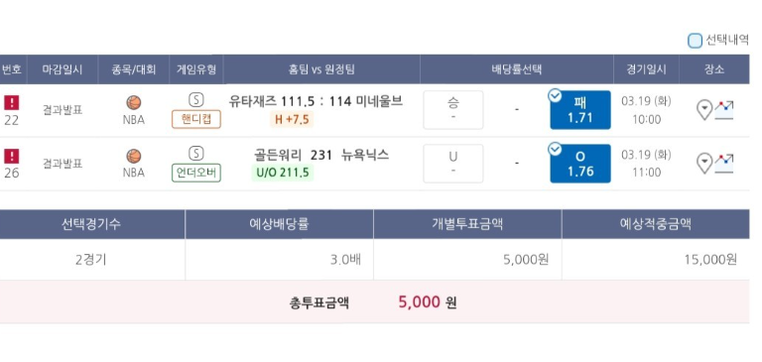This screenshot has height=362, width=762.
Task: Select the U under option for 골든워리
Action: 452,164
